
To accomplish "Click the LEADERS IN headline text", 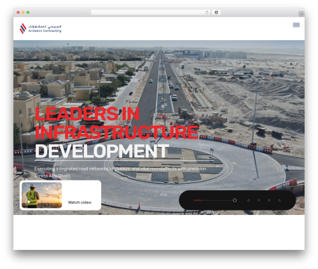I will pos(87,114).
